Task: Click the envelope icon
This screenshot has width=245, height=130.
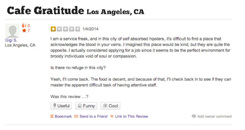Action: point(76,117)
